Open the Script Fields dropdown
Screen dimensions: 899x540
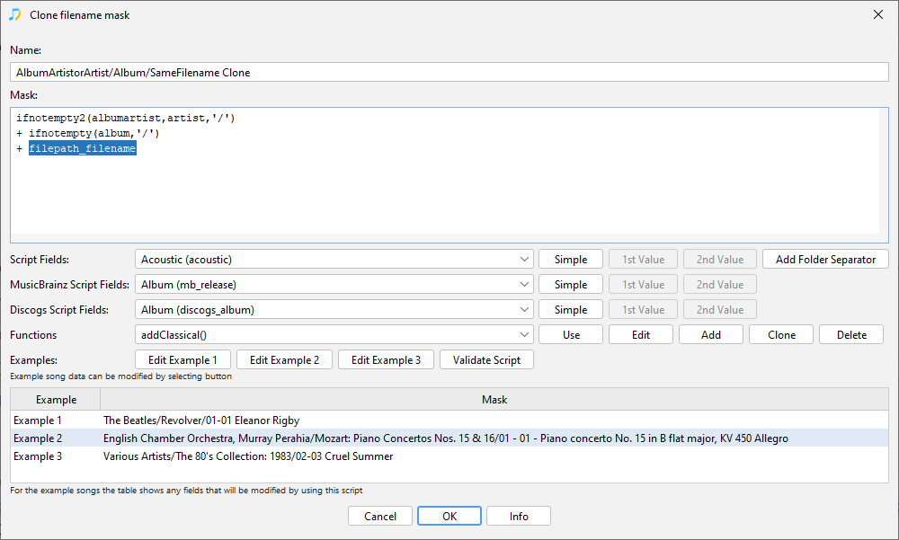(334, 260)
